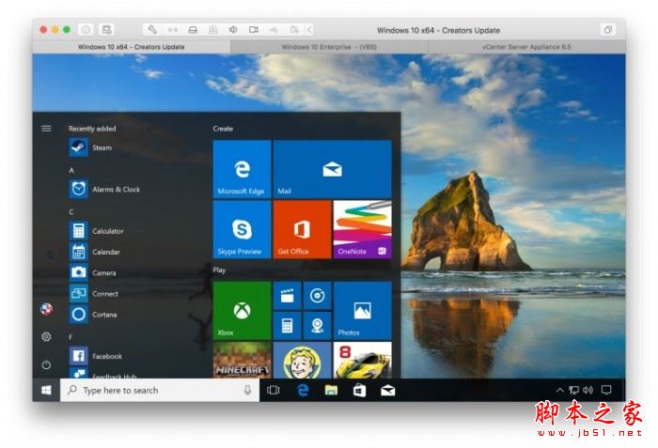Open Connect from the app list
This screenshot has height=448, width=658.
click(x=105, y=294)
